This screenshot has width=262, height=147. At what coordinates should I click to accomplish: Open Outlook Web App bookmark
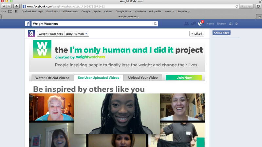coord(32,11)
